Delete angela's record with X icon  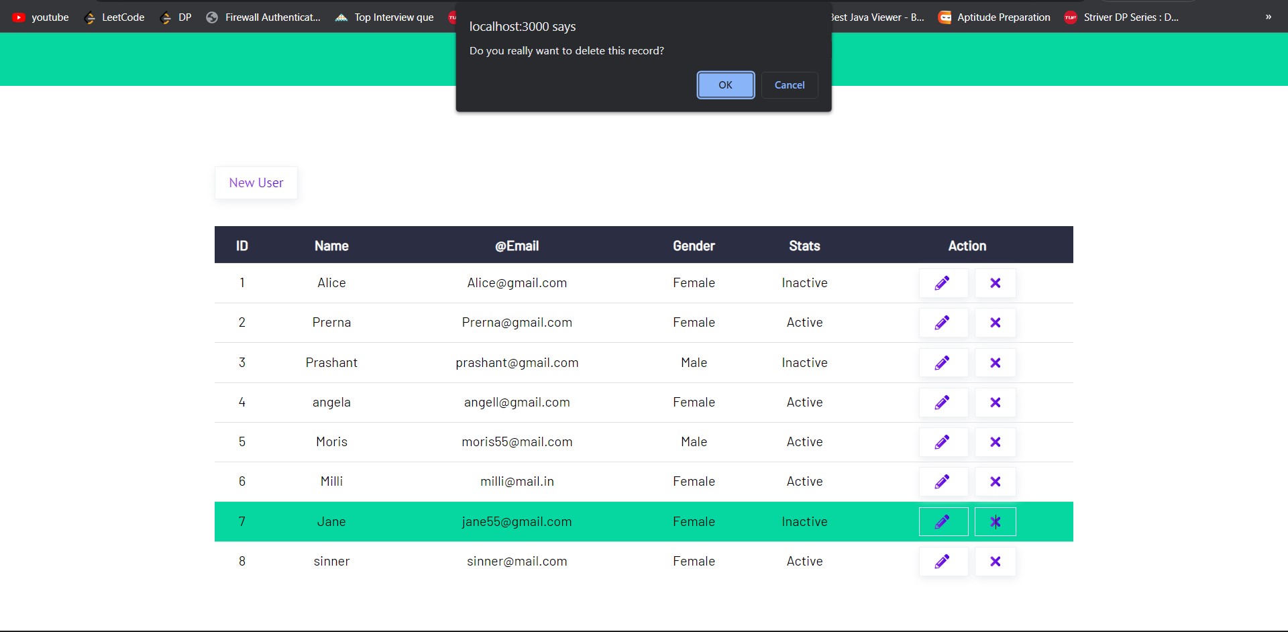coord(996,403)
